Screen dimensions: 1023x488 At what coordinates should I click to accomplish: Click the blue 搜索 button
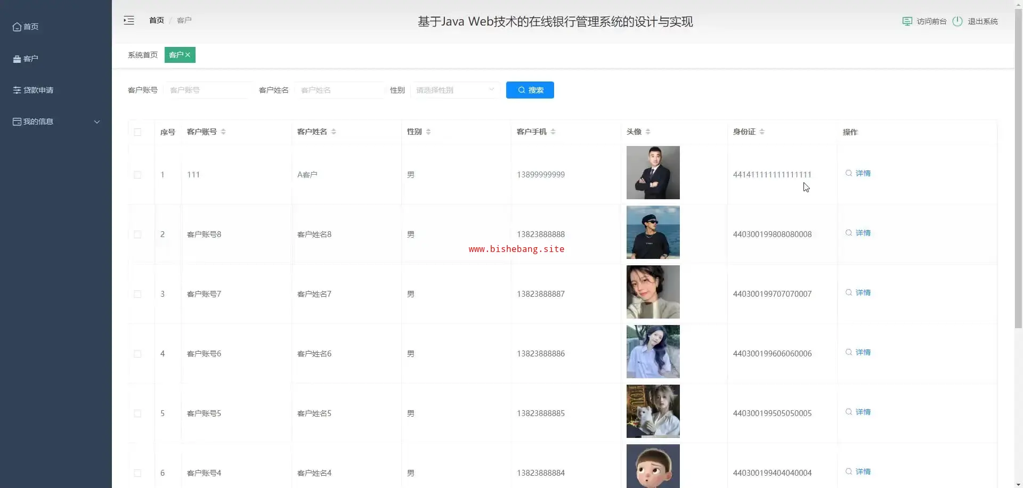[x=530, y=90]
